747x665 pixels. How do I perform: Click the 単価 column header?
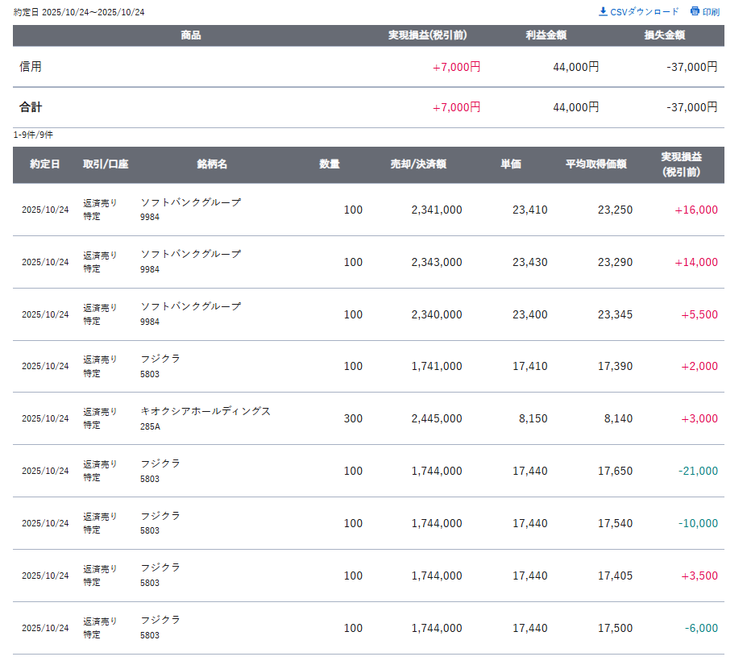(511, 164)
